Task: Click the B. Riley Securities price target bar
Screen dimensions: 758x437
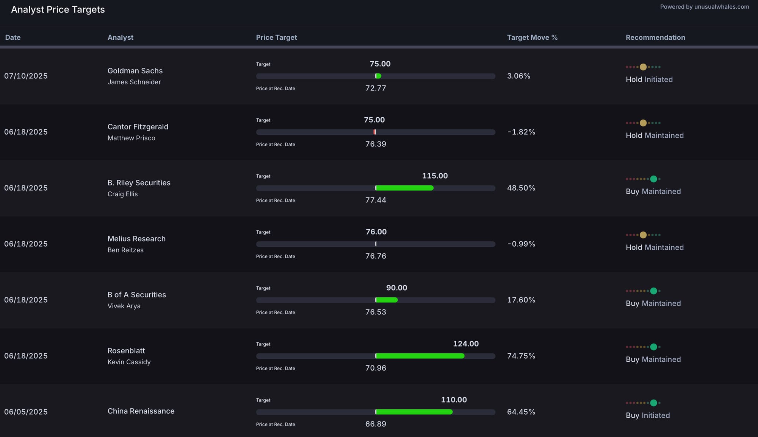Action: coord(376,188)
